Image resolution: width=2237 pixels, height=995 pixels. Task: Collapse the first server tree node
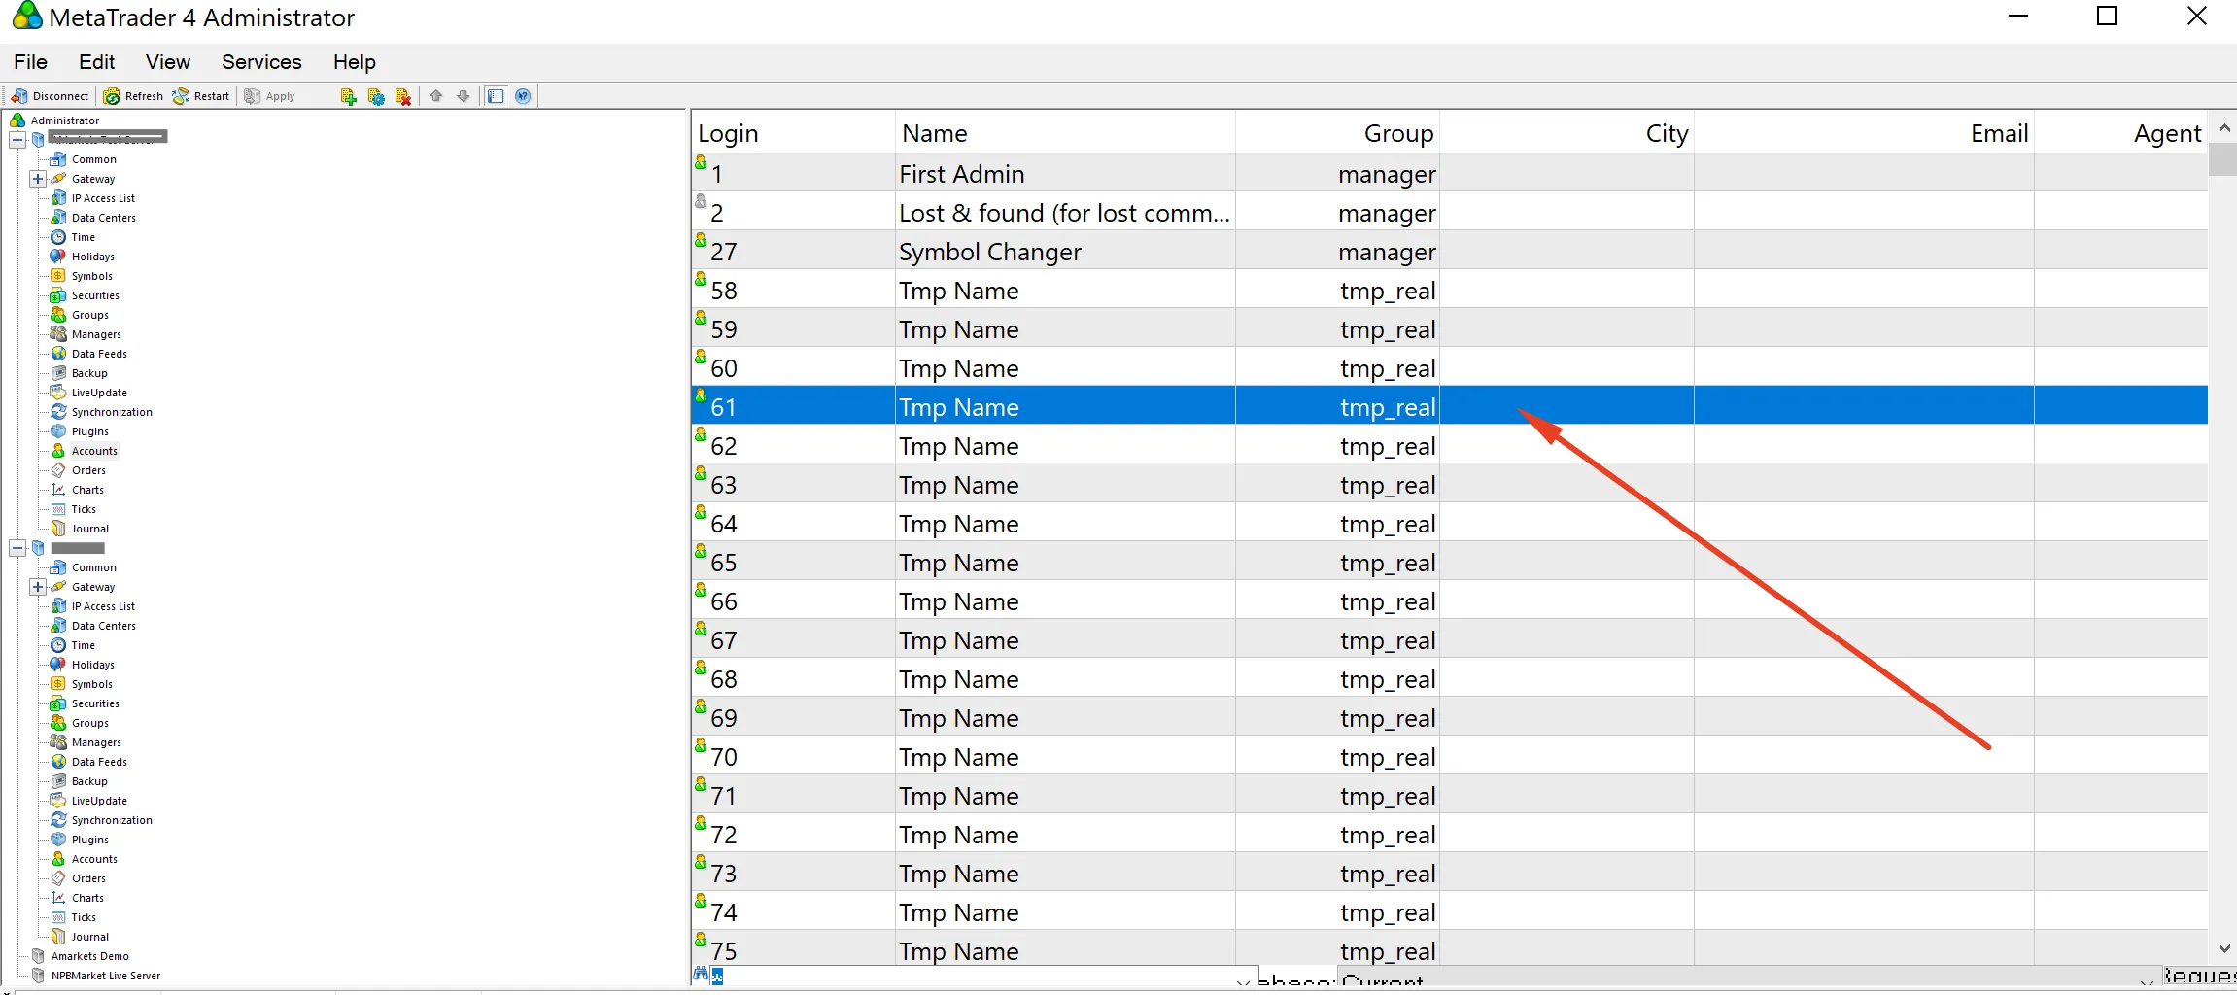17,140
